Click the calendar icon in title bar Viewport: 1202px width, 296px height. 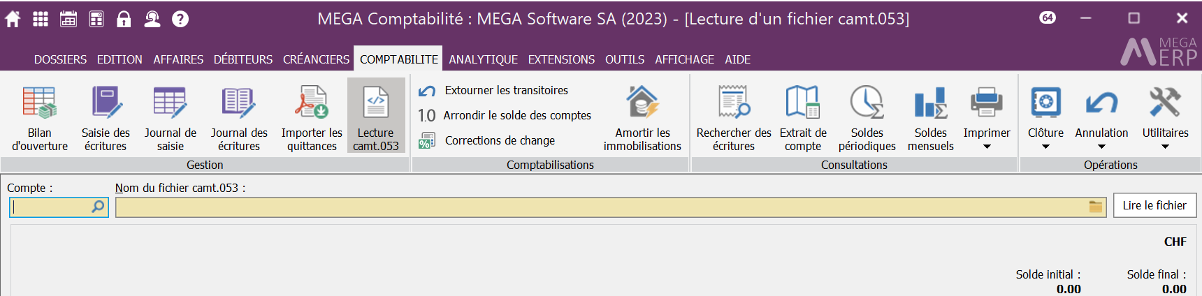(x=68, y=19)
